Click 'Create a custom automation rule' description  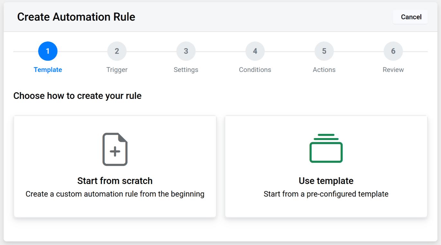[115, 194]
